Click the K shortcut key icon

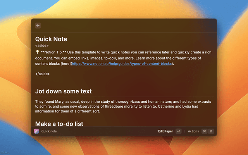[x=211, y=131]
